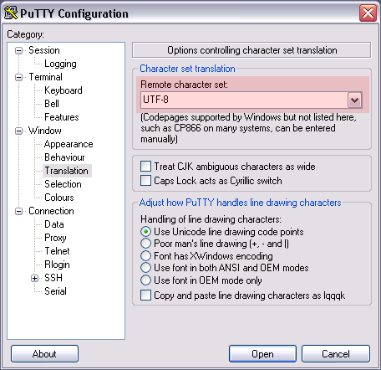Go to the Logging category
This screenshot has height=370, width=381.
pos(60,64)
